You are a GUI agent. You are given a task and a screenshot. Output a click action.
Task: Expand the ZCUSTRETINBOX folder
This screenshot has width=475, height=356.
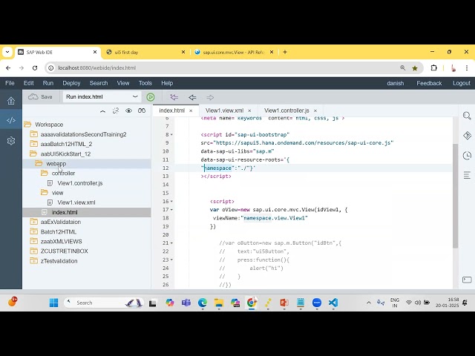tap(33, 251)
